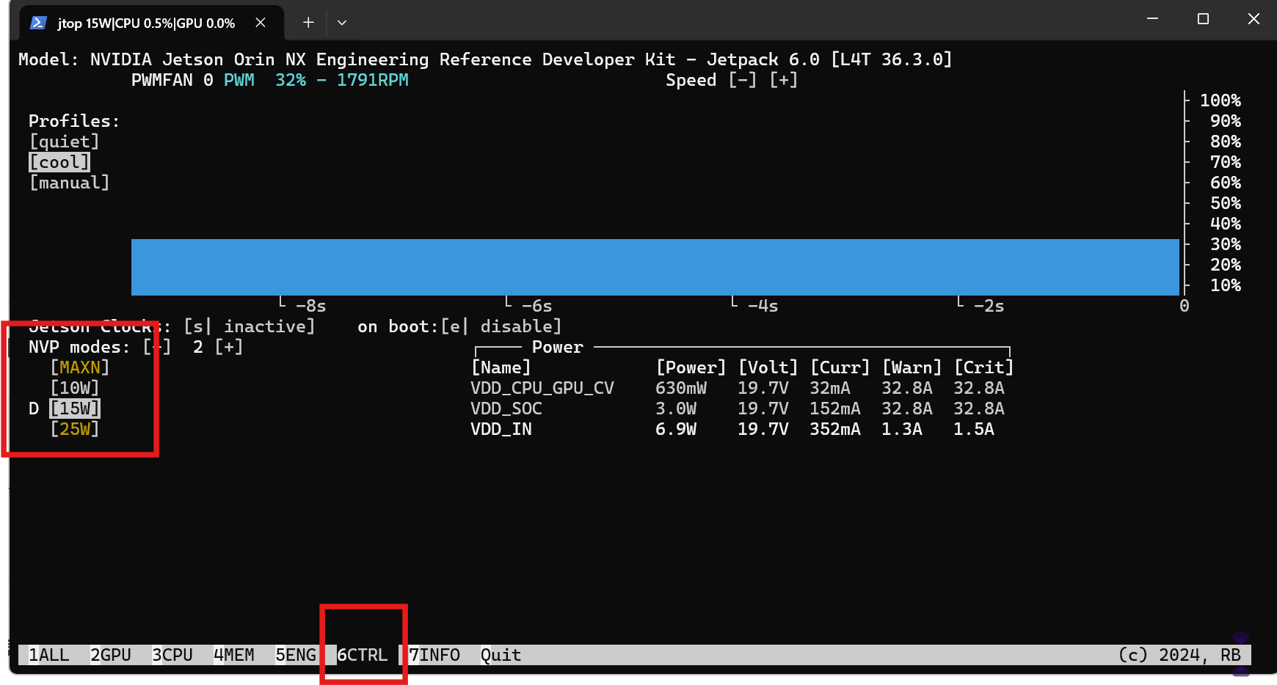Increase fan speed with [+] button
Image resolution: width=1277 pixels, height=685 pixels.
[x=783, y=80]
